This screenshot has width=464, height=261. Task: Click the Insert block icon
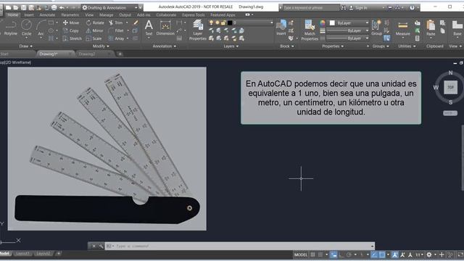[x=281, y=28]
